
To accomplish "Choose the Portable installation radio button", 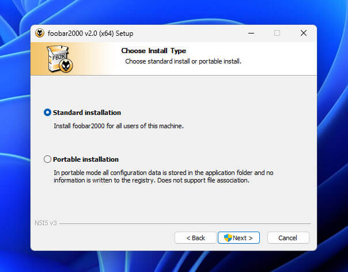I will click(47, 159).
